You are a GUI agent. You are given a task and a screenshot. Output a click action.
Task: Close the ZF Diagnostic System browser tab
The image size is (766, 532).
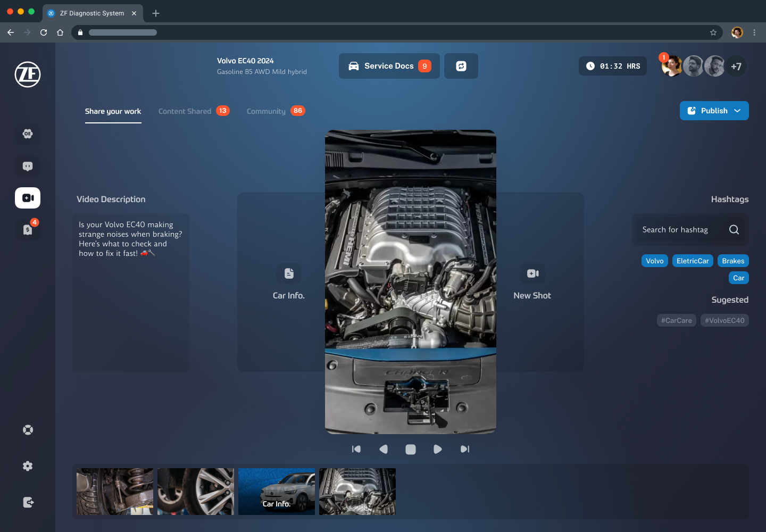pos(134,13)
